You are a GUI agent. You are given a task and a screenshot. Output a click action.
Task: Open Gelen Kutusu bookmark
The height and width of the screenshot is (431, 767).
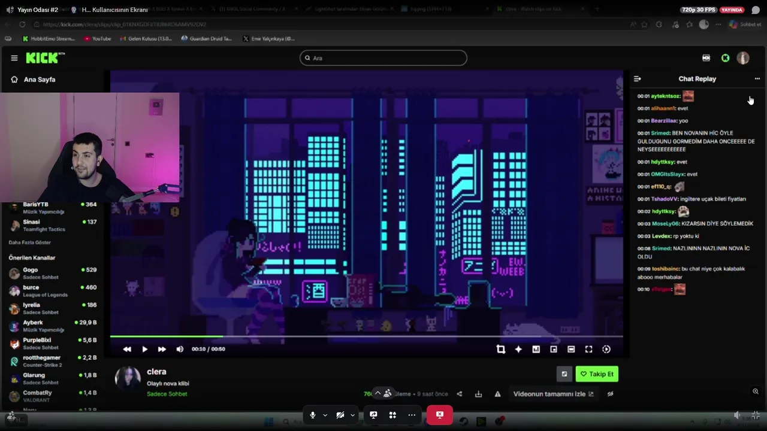tap(146, 39)
